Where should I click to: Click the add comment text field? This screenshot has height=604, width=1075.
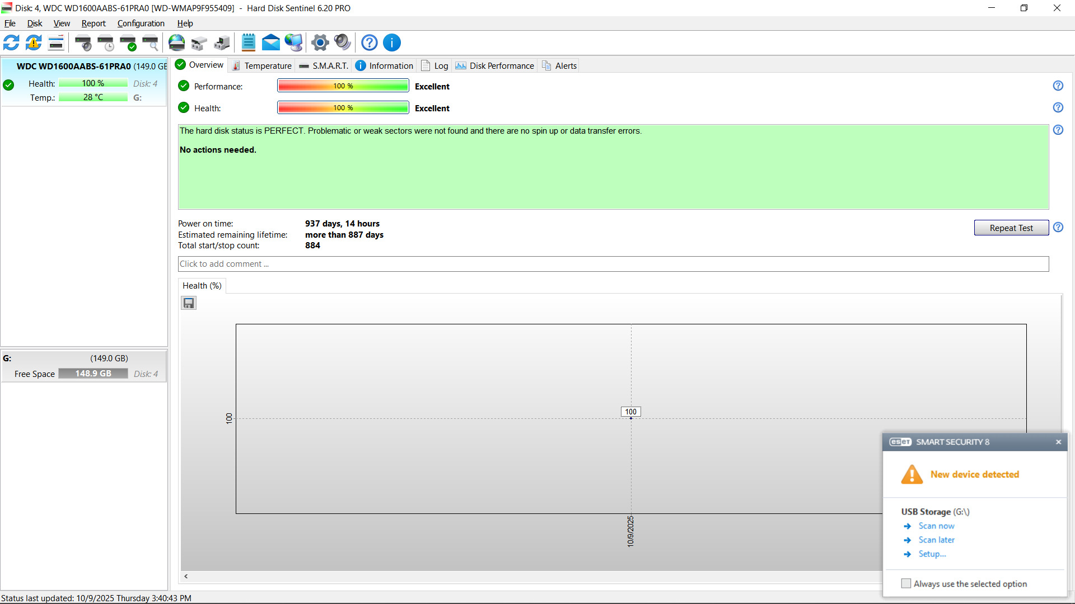point(613,264)
